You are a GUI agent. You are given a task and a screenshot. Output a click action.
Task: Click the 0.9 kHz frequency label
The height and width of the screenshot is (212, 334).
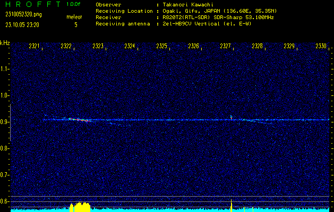5,121
